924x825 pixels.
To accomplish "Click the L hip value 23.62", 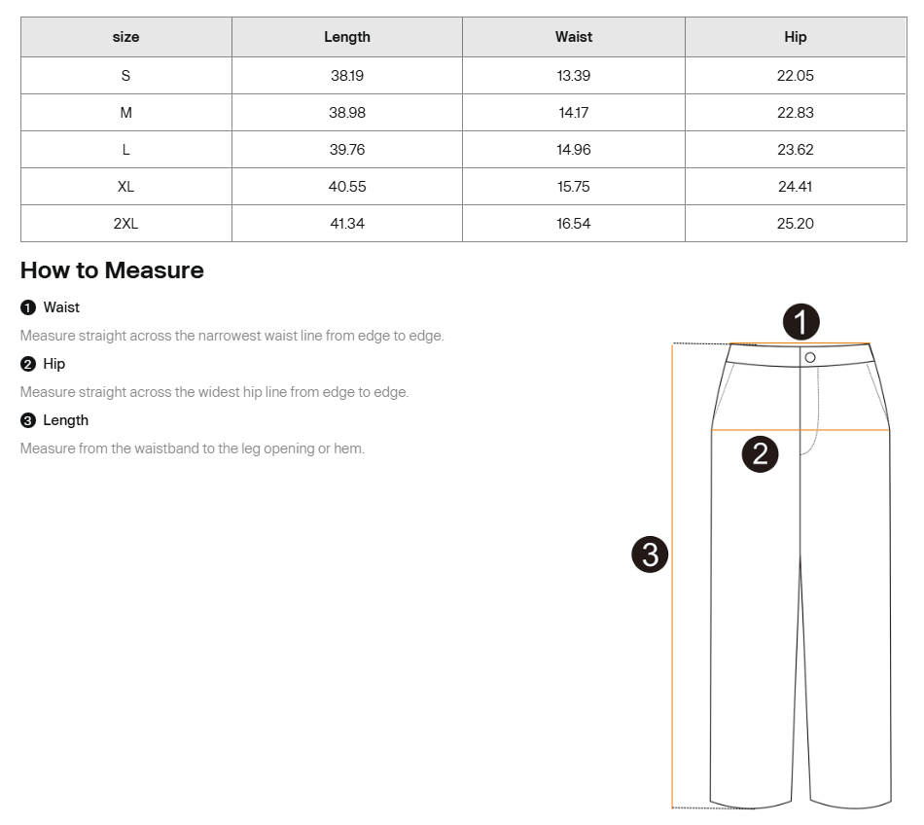I will pos(796,150).
